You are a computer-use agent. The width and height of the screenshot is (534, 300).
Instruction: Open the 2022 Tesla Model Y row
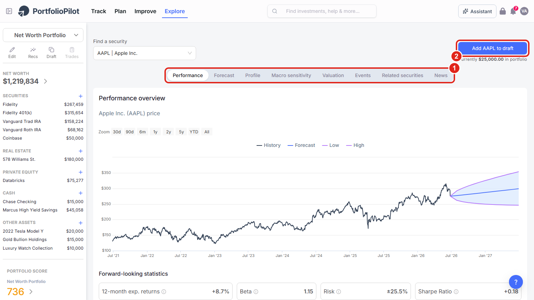43,231
